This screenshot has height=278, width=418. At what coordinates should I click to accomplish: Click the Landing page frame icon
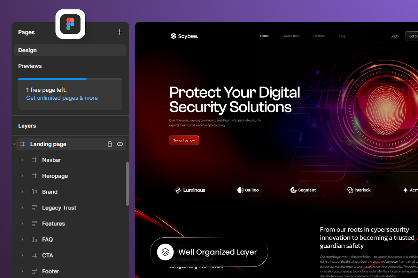click(x=22, y=144)
